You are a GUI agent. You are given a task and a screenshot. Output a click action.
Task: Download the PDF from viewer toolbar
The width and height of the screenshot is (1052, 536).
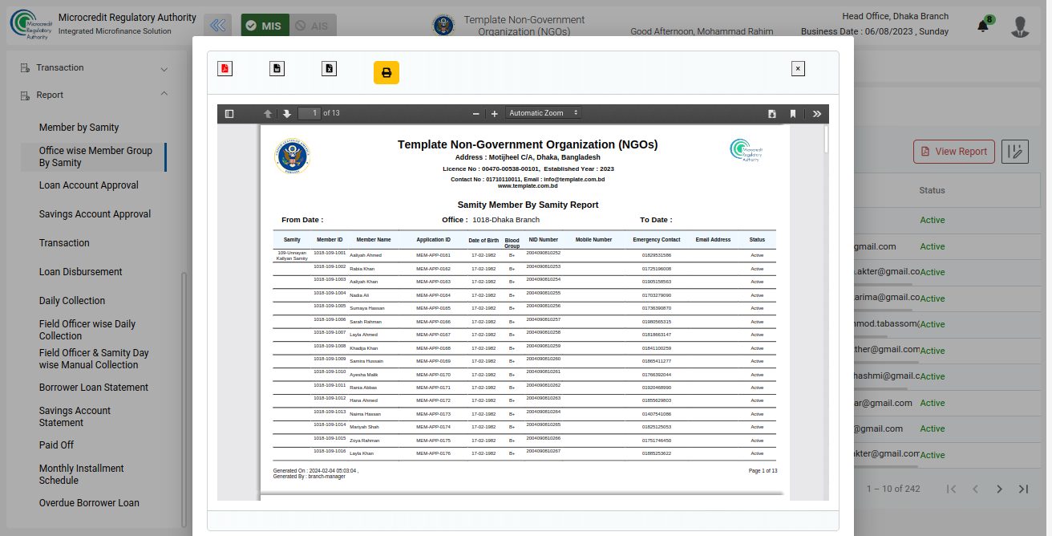[x=772, y=114]
